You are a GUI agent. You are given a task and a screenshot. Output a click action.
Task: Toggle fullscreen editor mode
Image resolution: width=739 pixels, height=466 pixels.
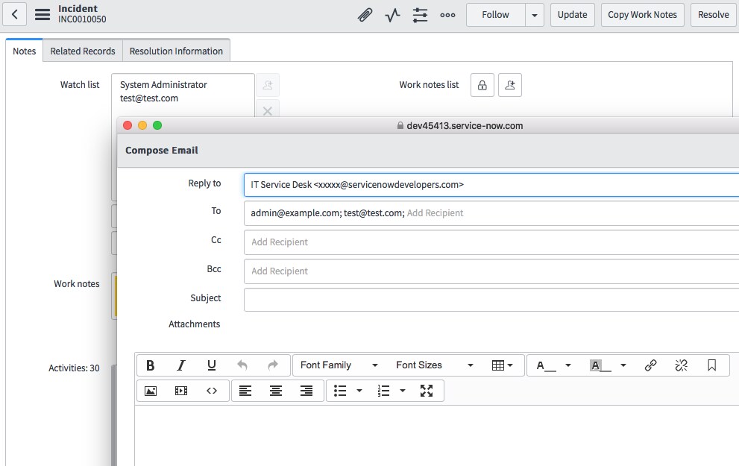point(427,391)
